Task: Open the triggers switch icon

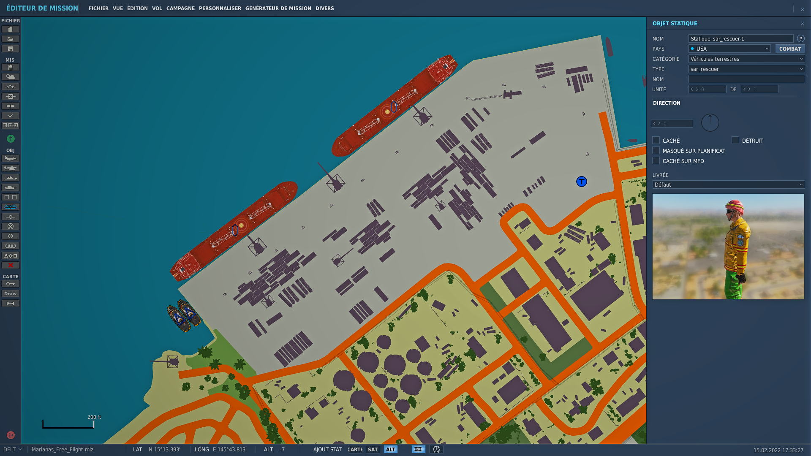Action: coord(11,87)
